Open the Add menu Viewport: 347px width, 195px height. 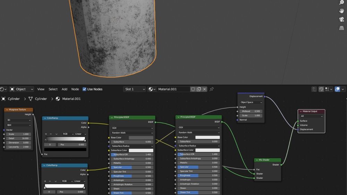[65, 89]
